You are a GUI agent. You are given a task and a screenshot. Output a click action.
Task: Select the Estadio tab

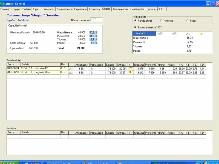[x=106, y=9]
